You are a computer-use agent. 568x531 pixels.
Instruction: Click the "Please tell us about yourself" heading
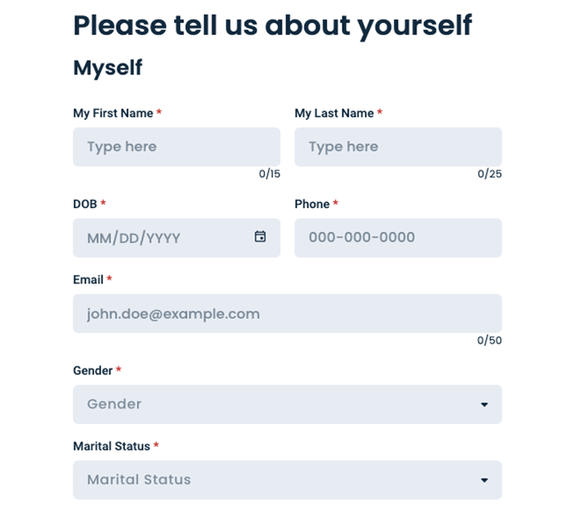272,26
